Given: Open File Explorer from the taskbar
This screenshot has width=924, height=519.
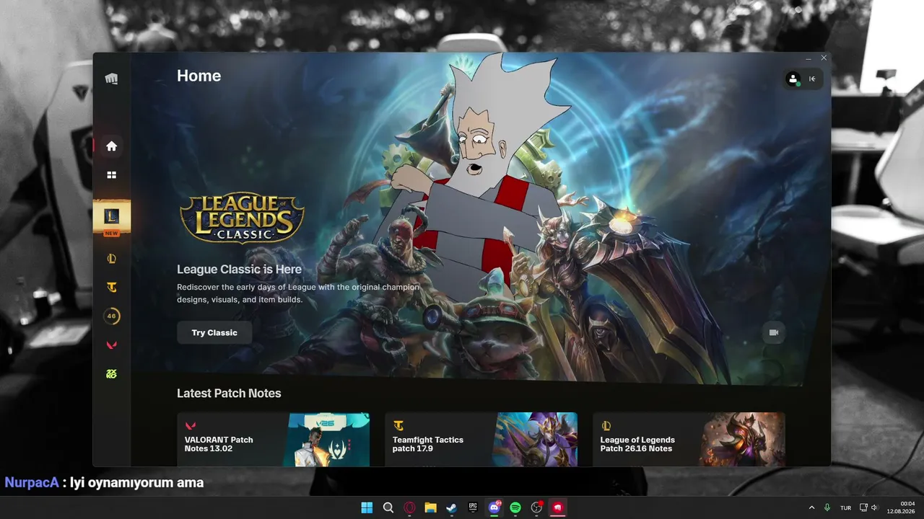Looking at the screenshot, I should [x=430, y=507].
